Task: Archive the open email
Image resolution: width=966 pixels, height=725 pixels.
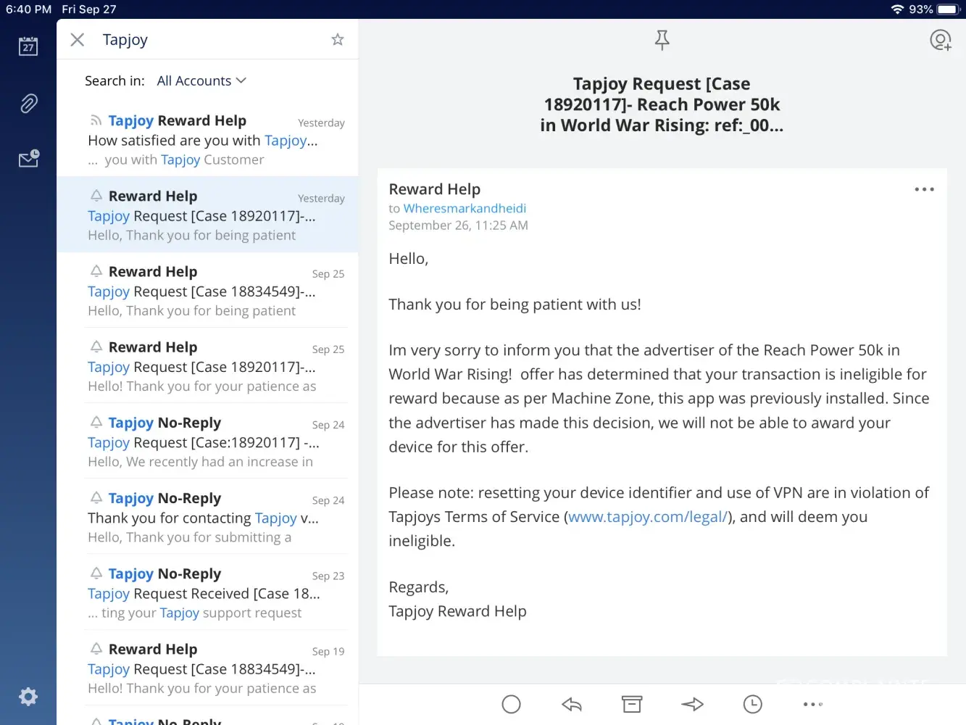Action: [632, 704]
